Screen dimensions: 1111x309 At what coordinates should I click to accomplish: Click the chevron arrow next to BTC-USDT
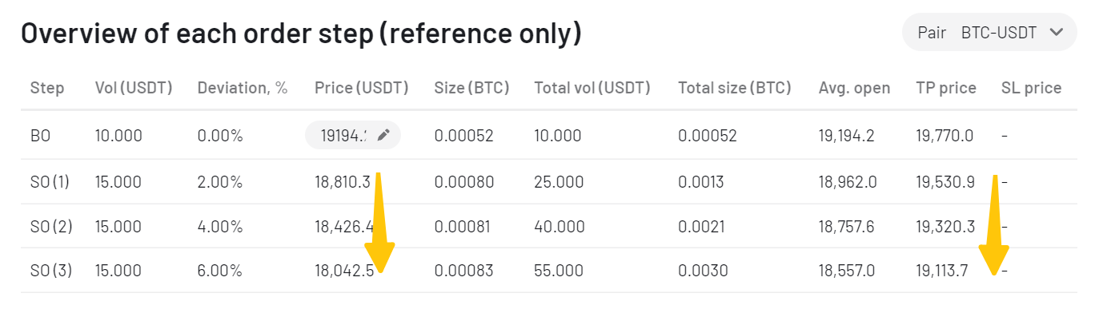[x=1056, y=33]
